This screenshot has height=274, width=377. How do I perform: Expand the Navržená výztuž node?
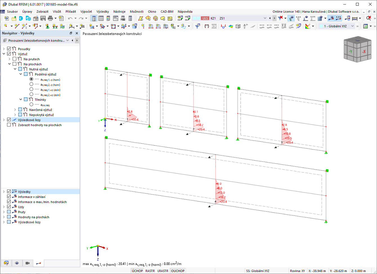tap(15, 110)
